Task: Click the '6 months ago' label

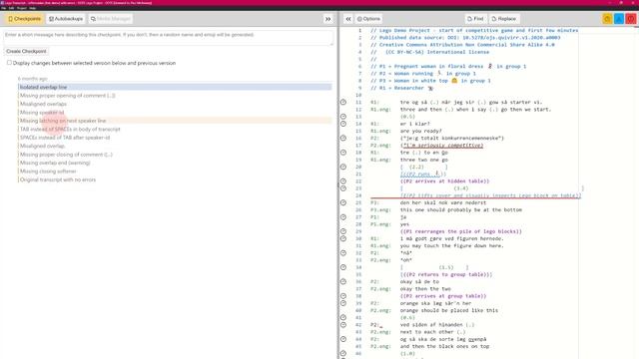Action: 33,79
